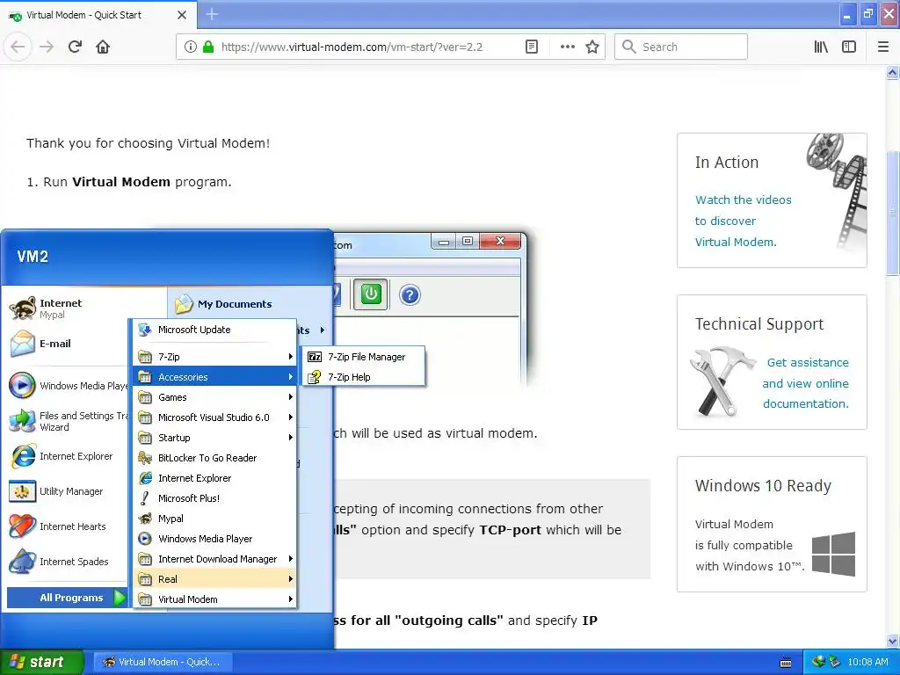The height and width of the screenshot is (675, 900).
Task: Open 7-Zip Help
Action: pos(364,376)
